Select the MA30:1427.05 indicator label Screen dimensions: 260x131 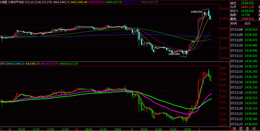click(x=51, y=64)
